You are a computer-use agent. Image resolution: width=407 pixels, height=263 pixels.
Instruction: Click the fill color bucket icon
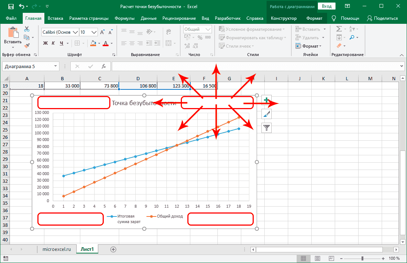pyautogui.click(x=93, y=43)
